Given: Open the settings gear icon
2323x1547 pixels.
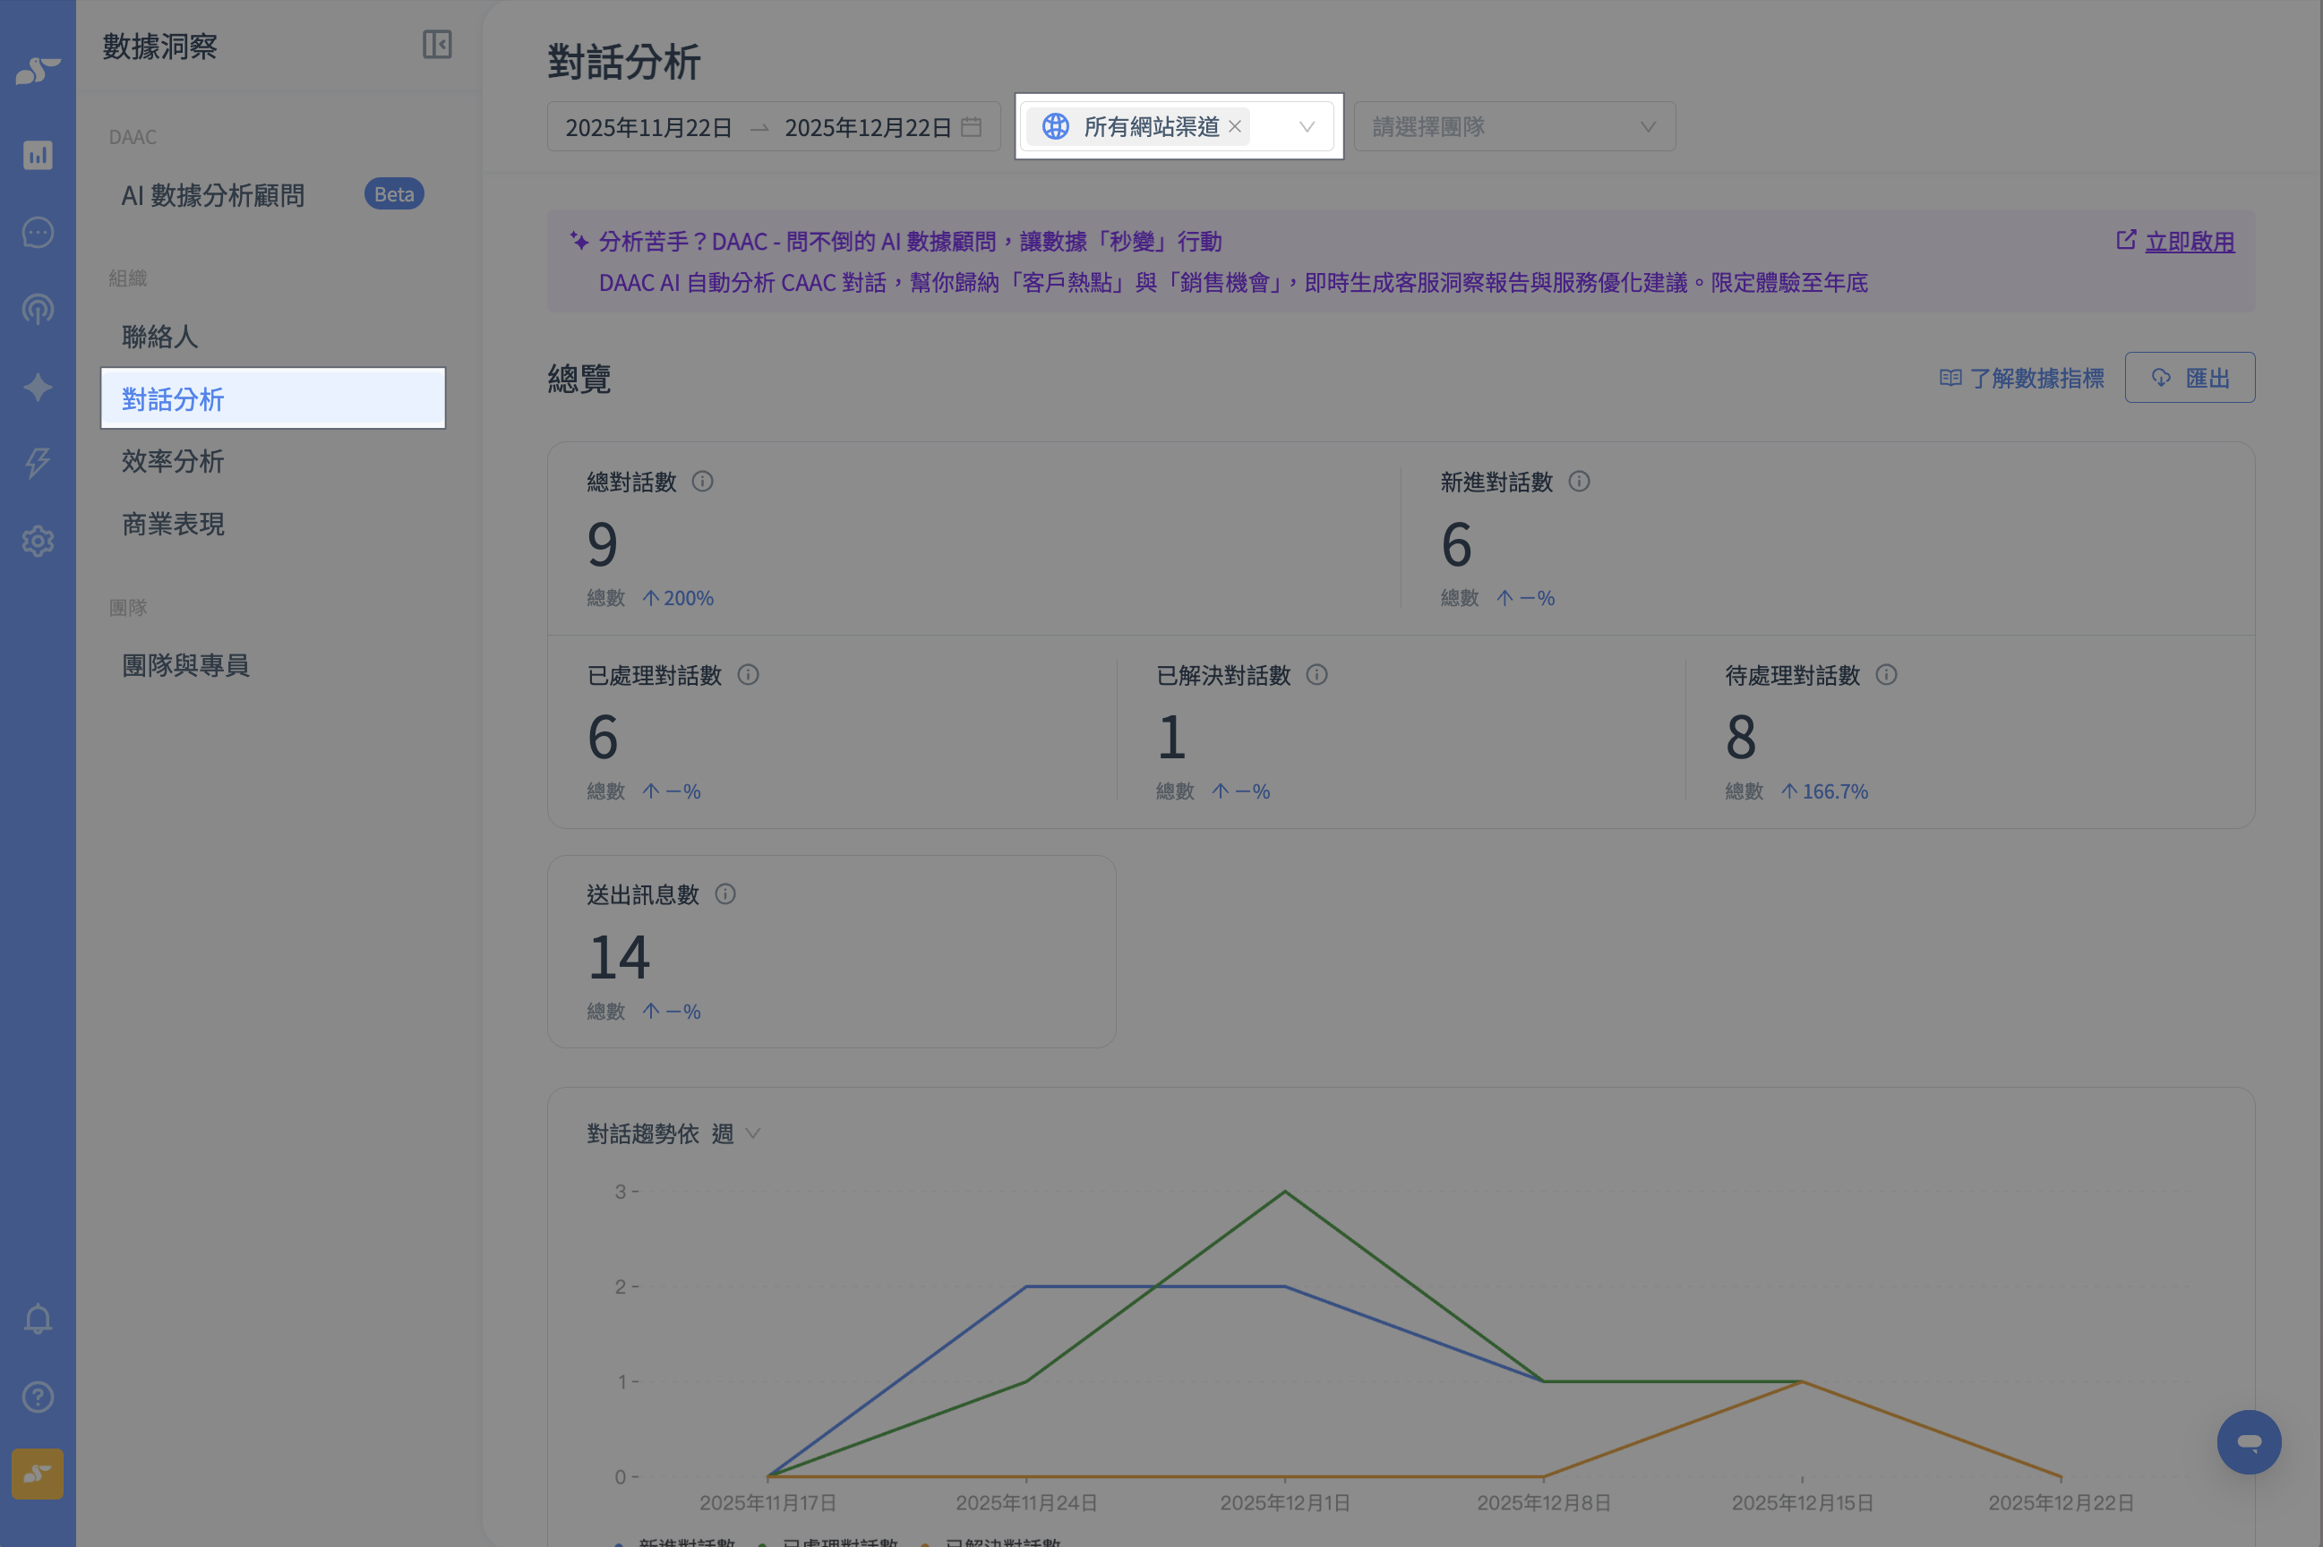Looking at the screenshot, I should point(38,541).
